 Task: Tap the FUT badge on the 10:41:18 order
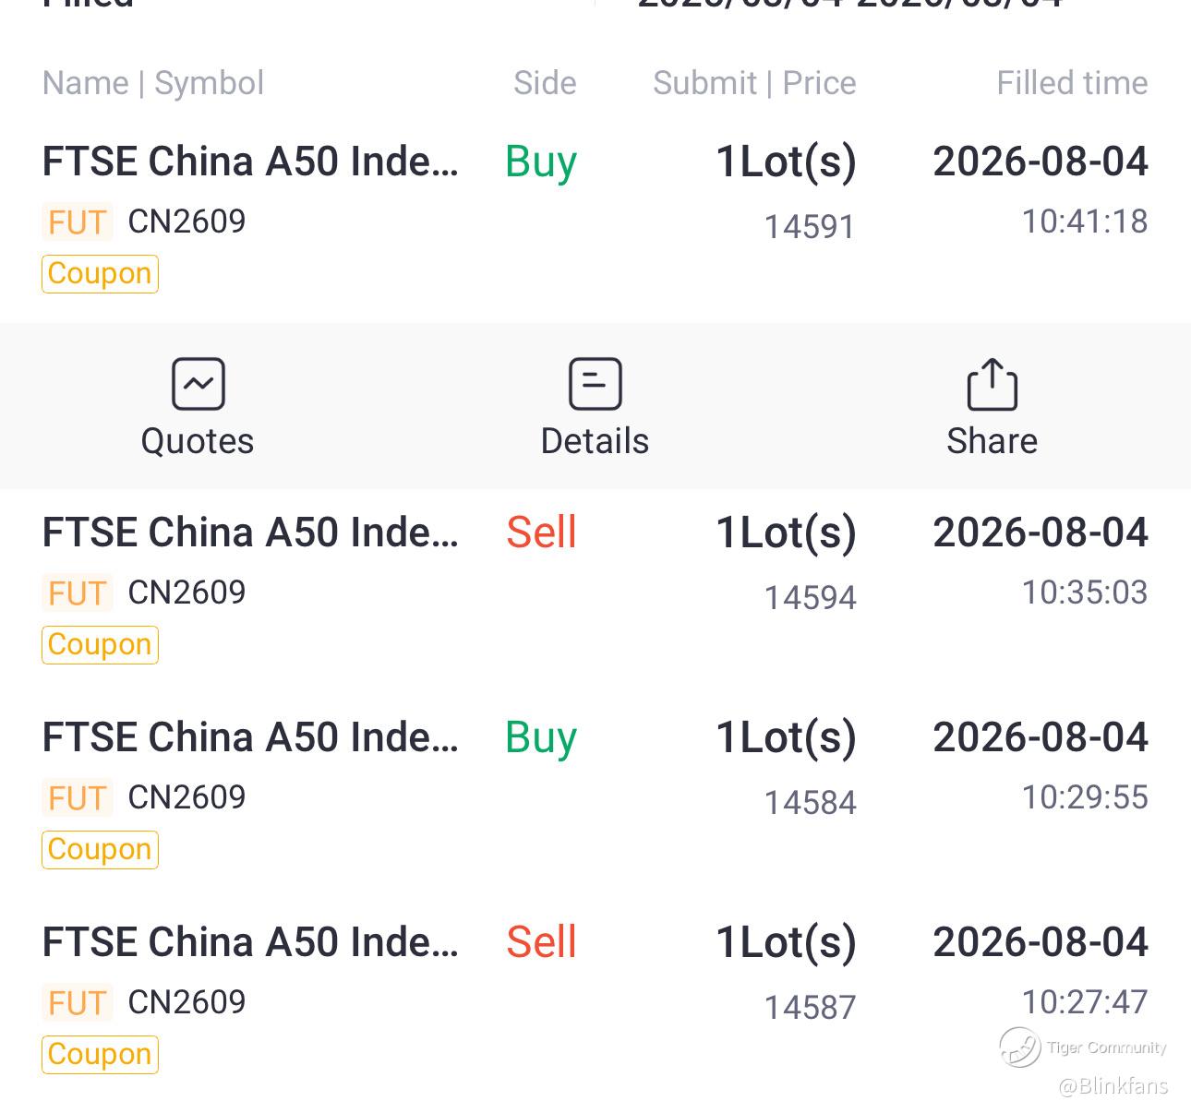(78, 222)
